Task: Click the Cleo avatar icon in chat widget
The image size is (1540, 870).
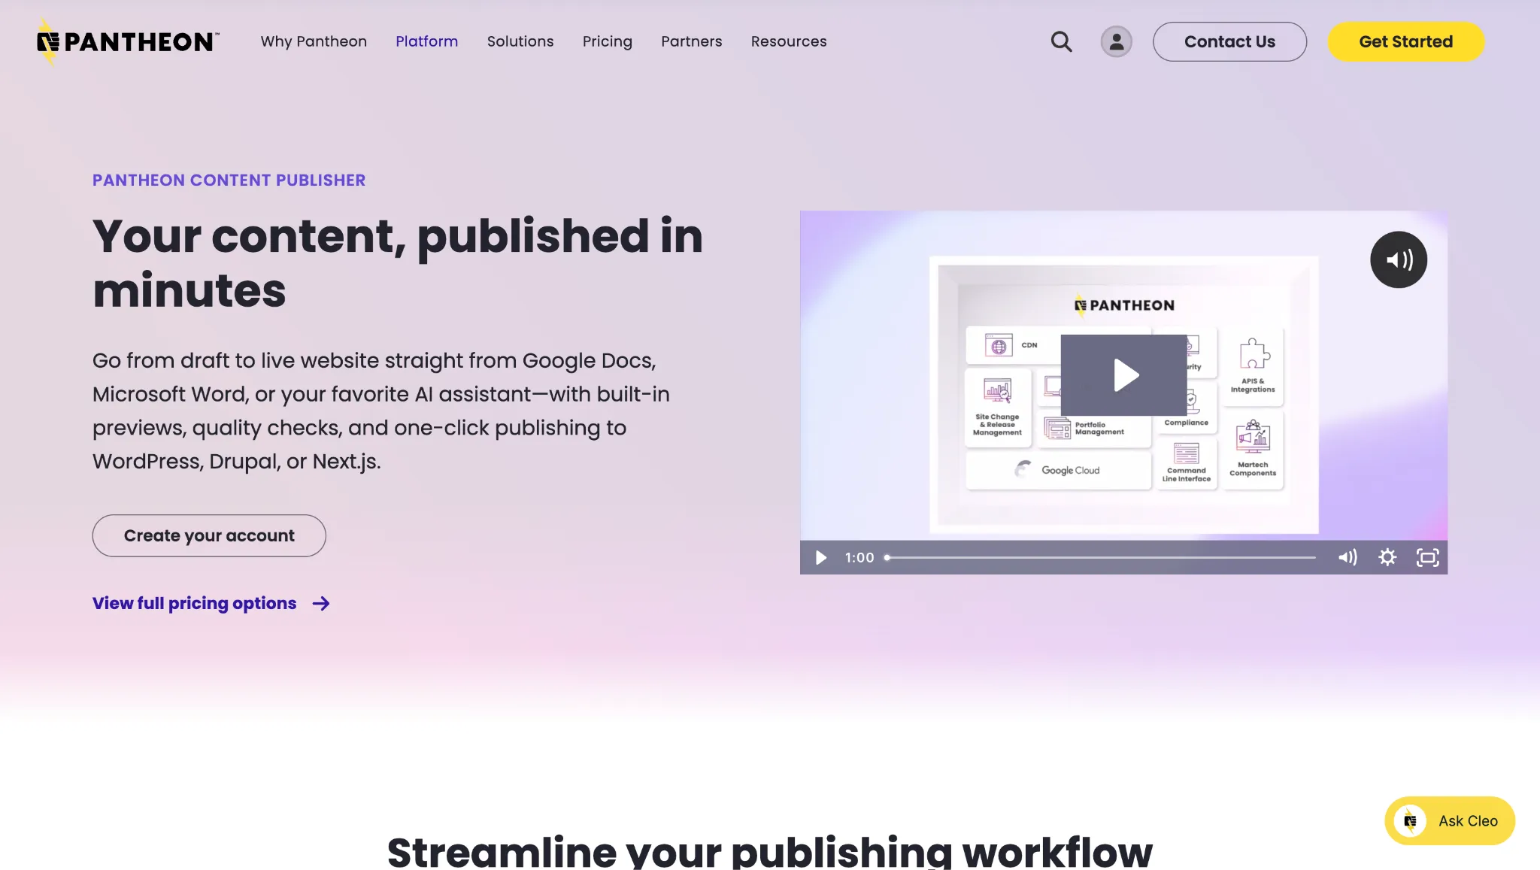Action: point(1410,820)
